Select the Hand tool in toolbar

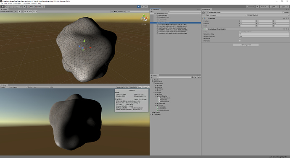[x=3, y=7]
